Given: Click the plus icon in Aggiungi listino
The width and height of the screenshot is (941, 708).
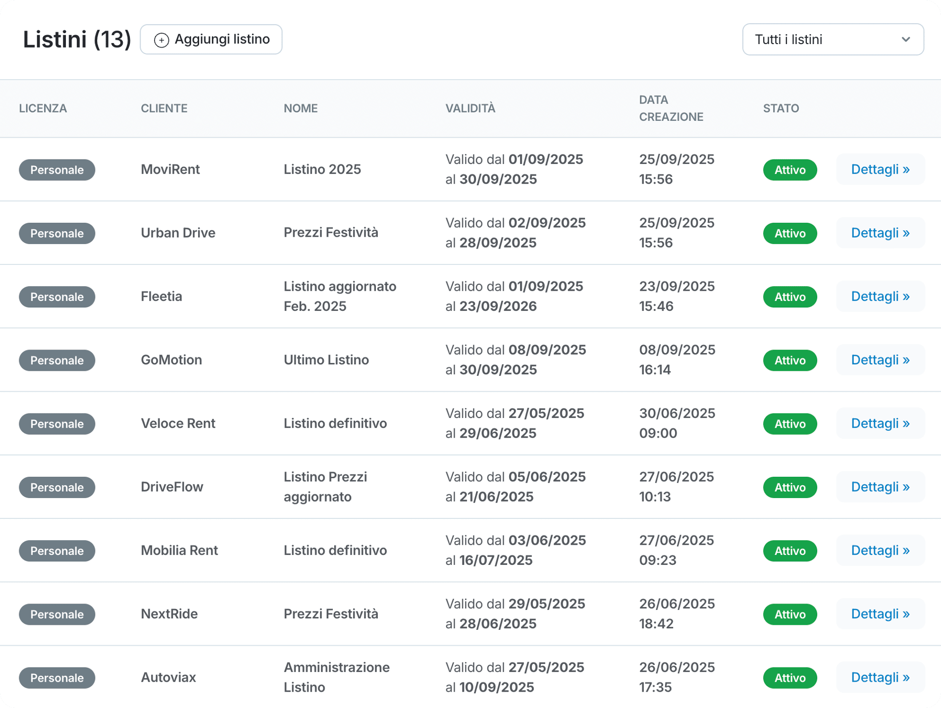Looking at the screenshot, I should coord(161,40).
